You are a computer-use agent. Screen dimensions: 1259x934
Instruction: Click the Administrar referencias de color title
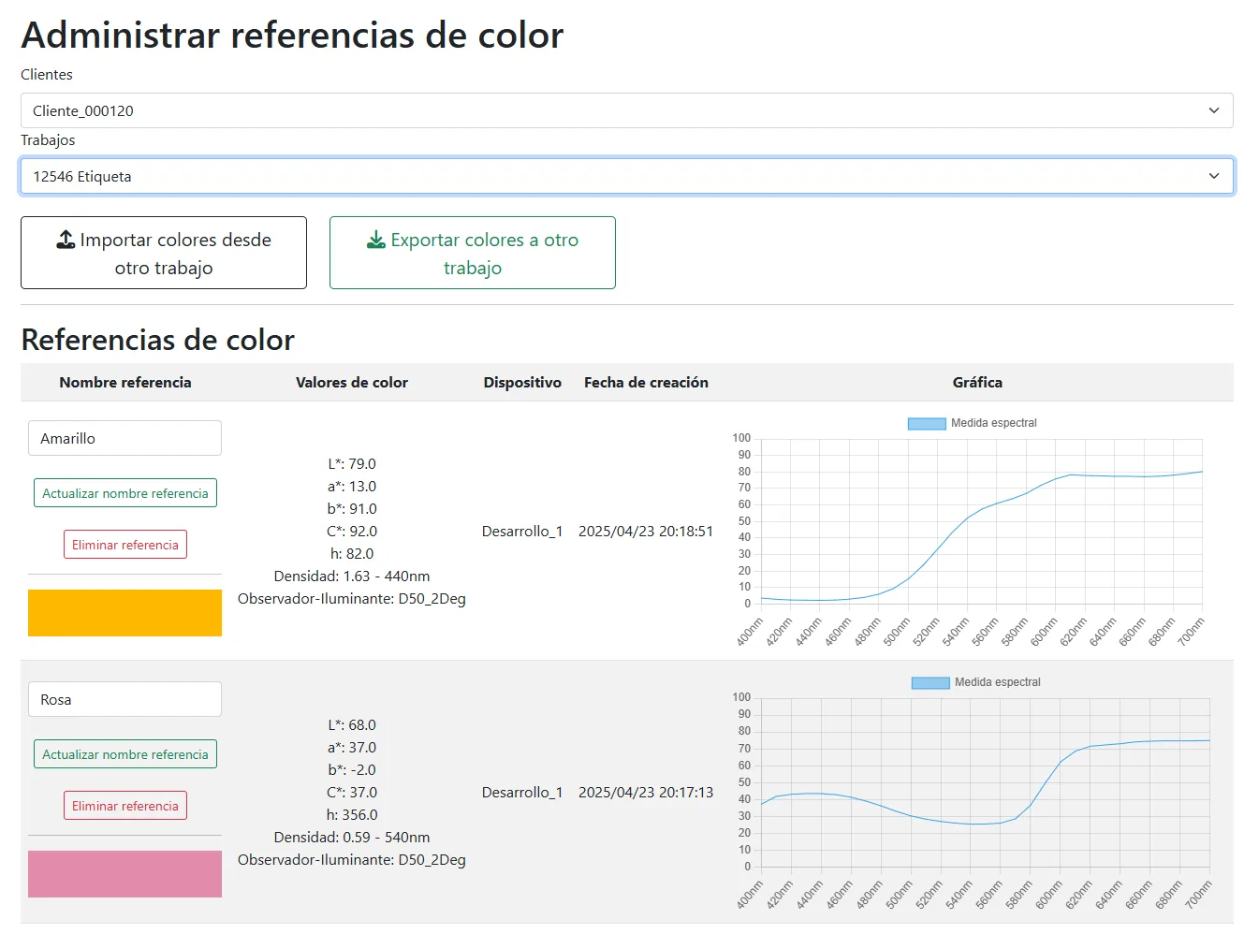[x=292, y=35]
